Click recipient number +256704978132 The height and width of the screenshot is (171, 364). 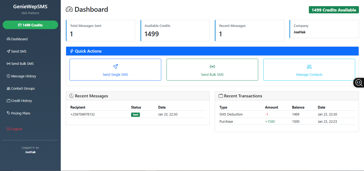pos(83,114)
